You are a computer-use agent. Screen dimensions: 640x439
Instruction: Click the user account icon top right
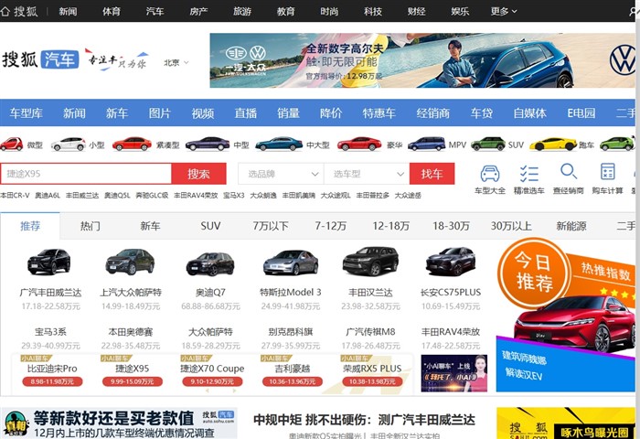tap(634, 11)
